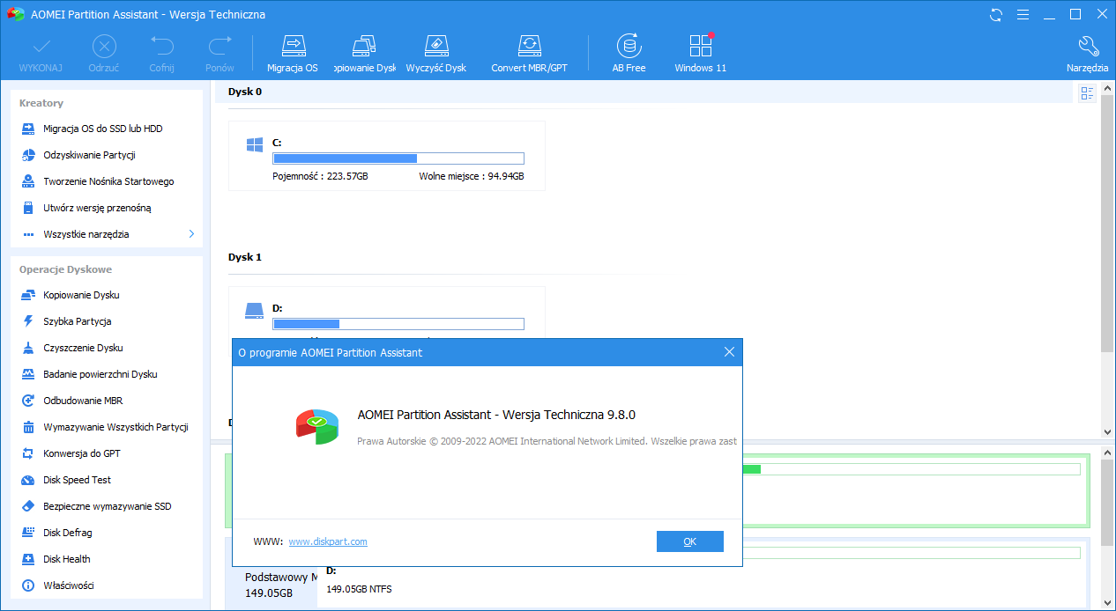Open the www.diskpart.com link
The height and width of the screenshot is (611, 1116).
coord(328,541)
